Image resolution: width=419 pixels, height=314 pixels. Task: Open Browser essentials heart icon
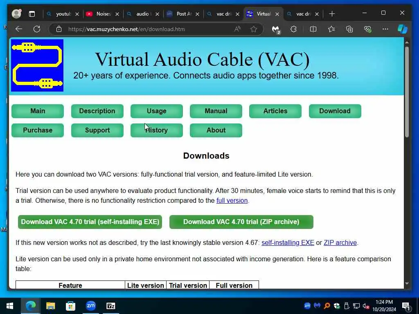(368, 29)
